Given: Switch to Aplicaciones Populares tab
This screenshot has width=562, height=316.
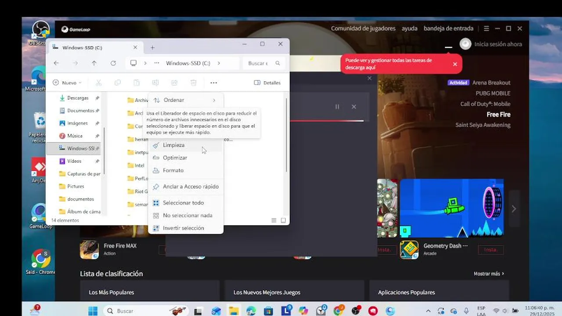Looking at the screenshot, I should 407,292.
